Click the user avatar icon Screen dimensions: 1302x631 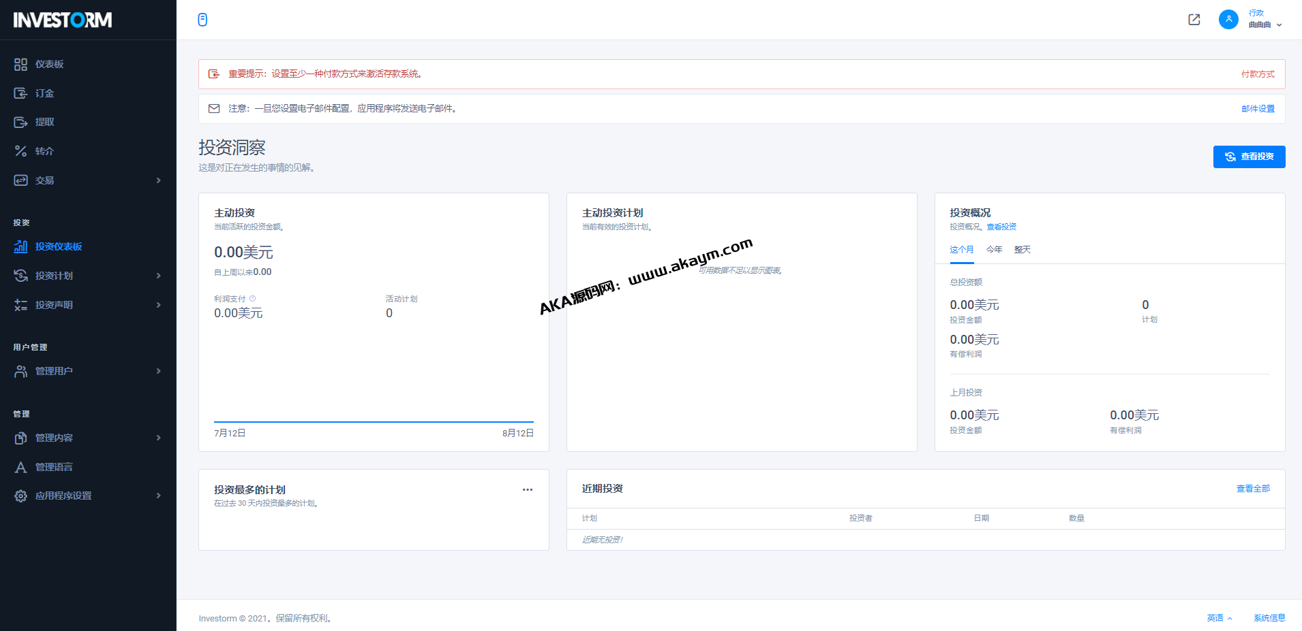(x=1228, y=19)
